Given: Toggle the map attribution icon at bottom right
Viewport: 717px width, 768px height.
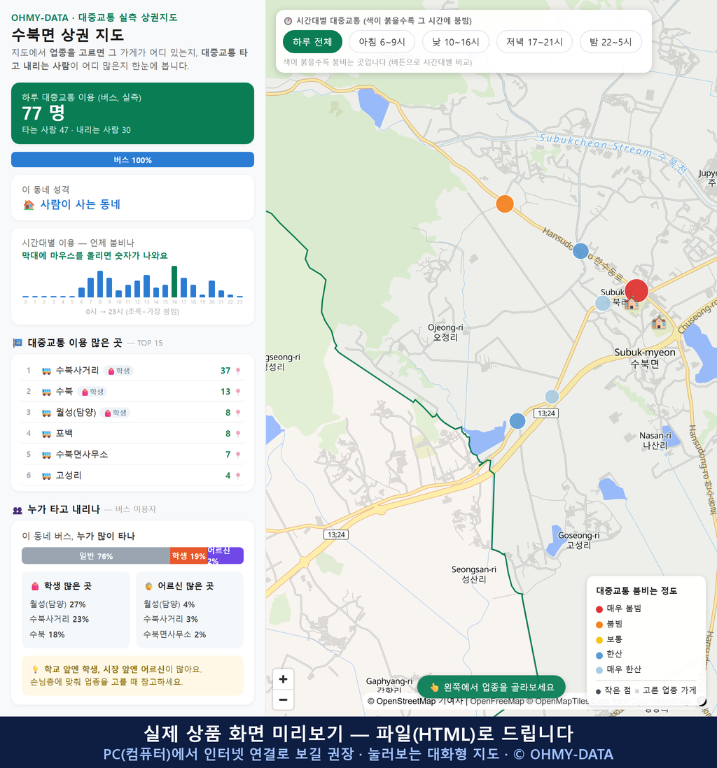Looking at the screenshot, I should click(x=702, y=702).
